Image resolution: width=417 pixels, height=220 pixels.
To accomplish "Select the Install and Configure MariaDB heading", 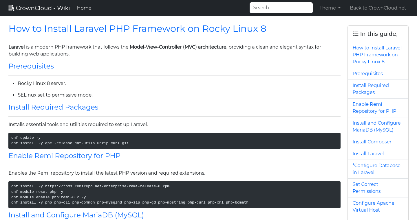I will pos(76,215).
